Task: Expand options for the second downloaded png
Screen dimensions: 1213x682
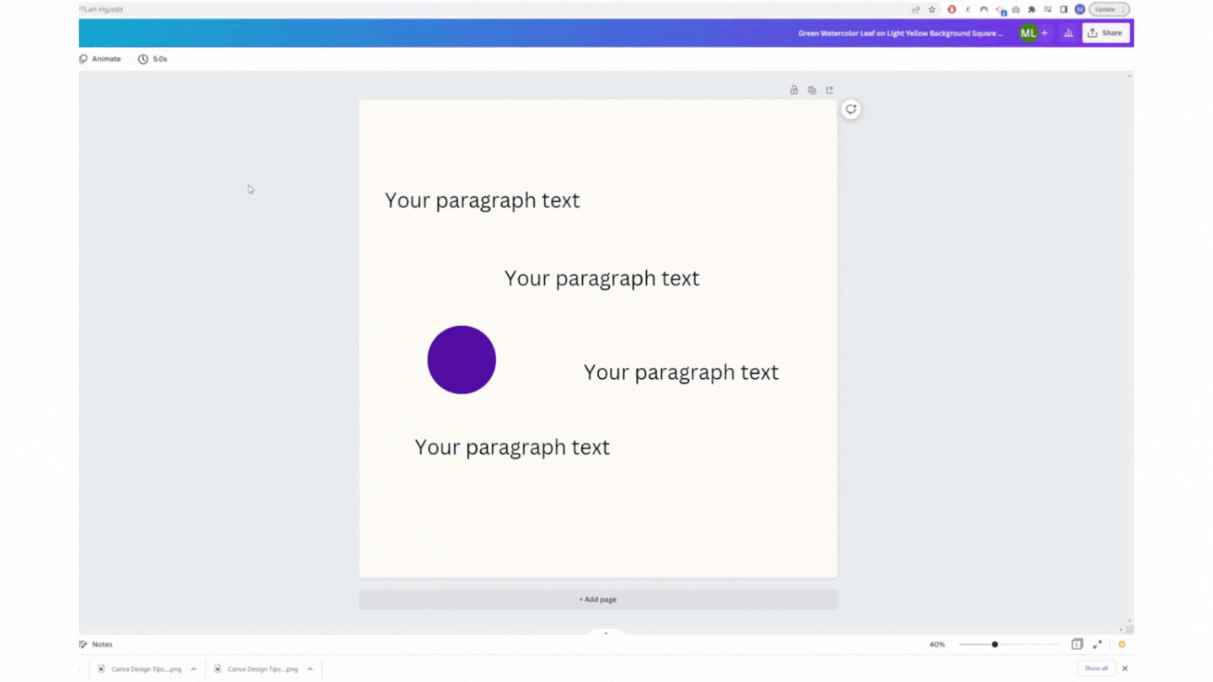Action: [310, 669]
